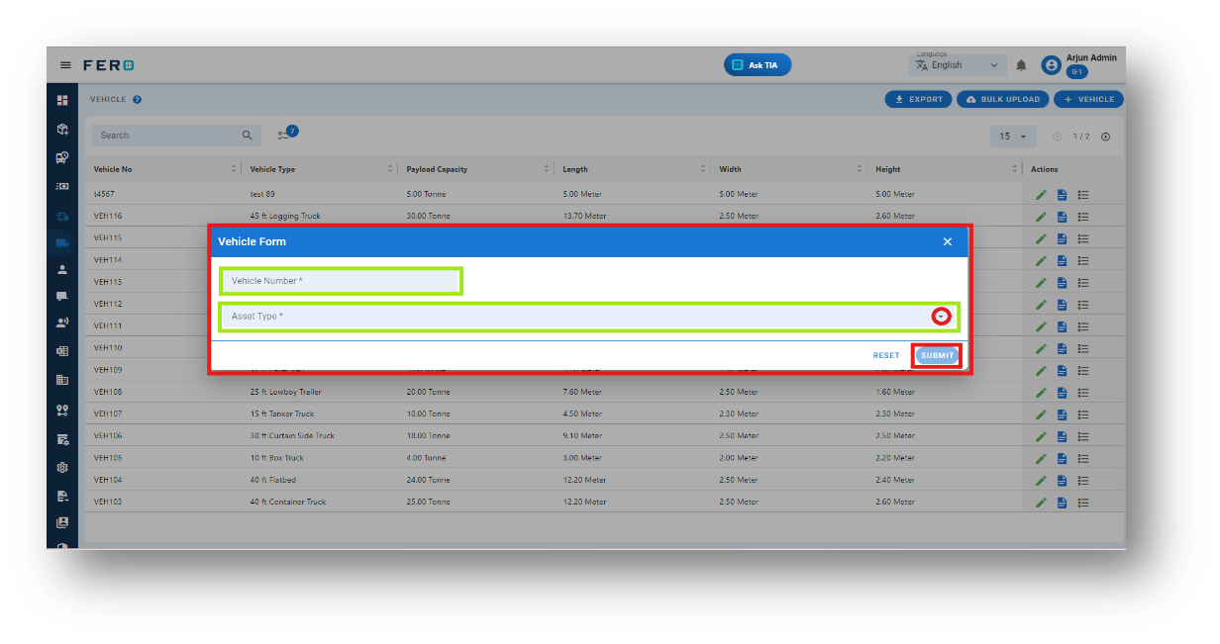This screenshot has height=644, width=1220.
Task: Open the voice contact icon in sidebar
Action: [62, 322]
